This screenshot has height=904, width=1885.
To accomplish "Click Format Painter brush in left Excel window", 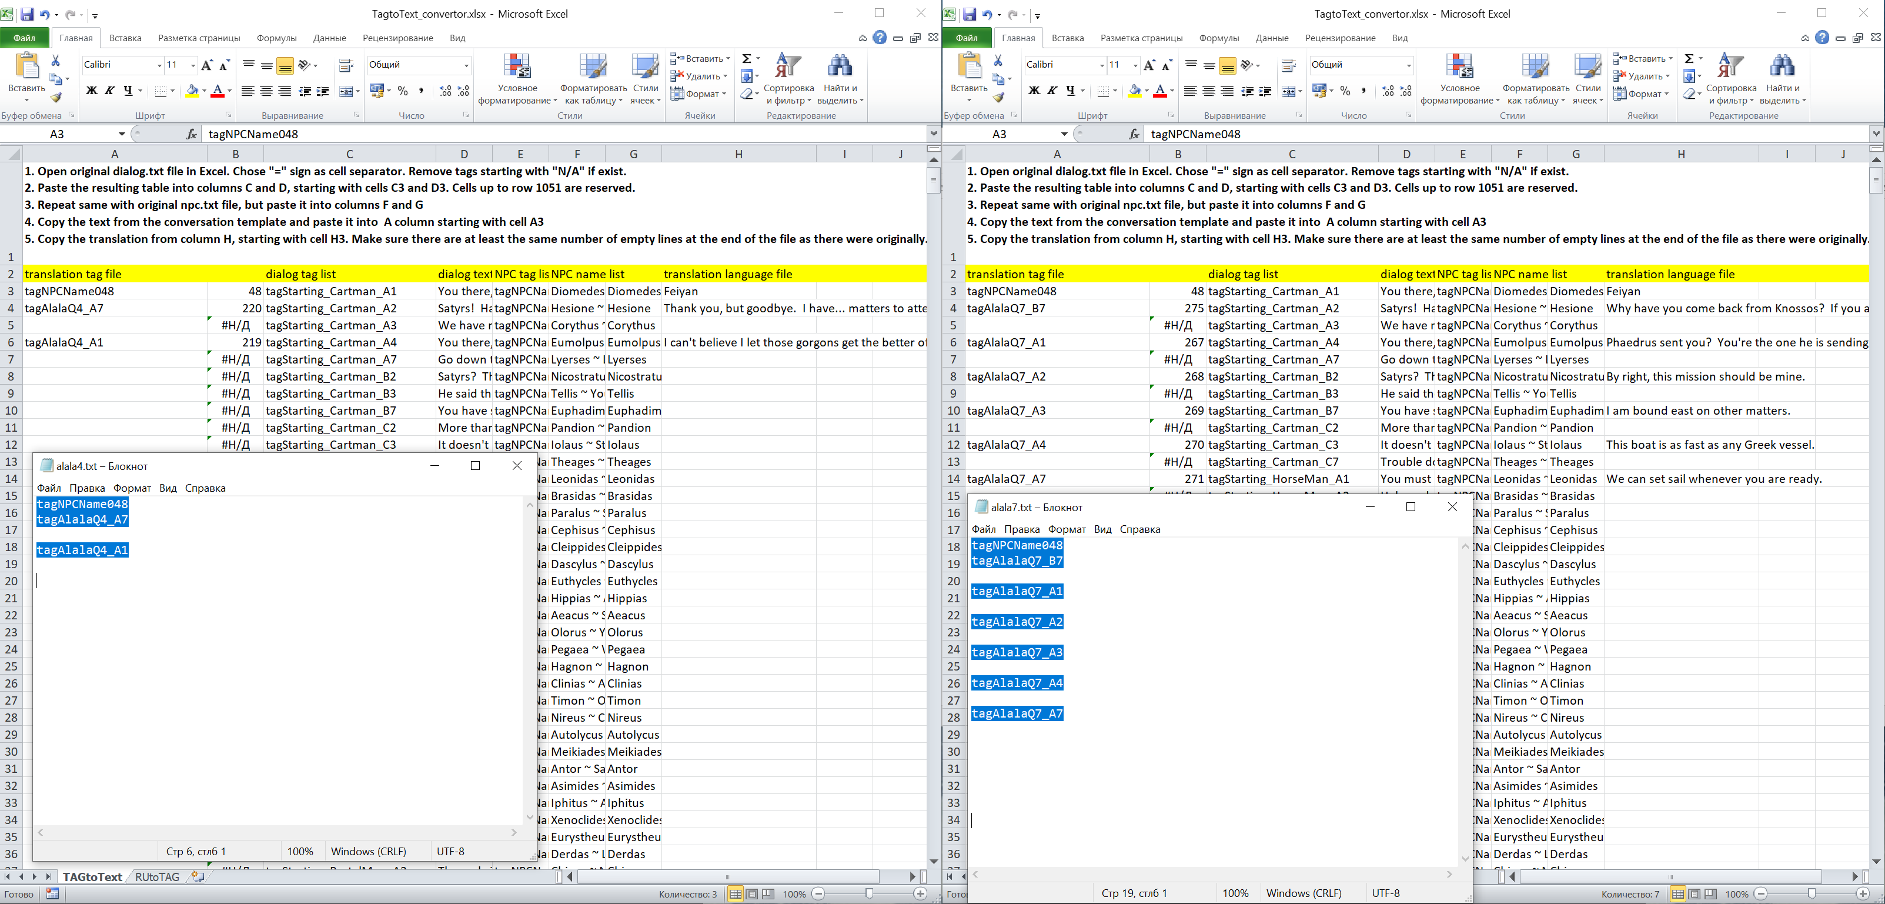I will point(56,96).
